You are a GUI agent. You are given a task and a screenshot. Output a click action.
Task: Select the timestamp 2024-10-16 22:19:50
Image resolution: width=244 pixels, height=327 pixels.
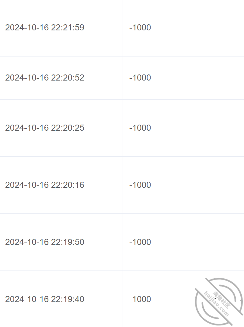tap(45, 242)
